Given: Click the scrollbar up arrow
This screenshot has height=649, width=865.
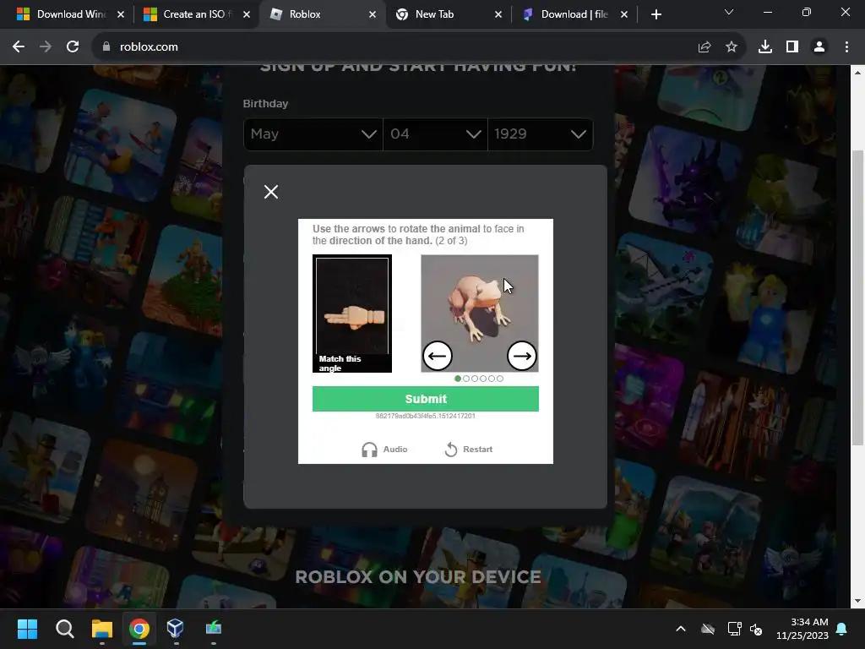Looking at the screenshot, I should coord(857,73).
